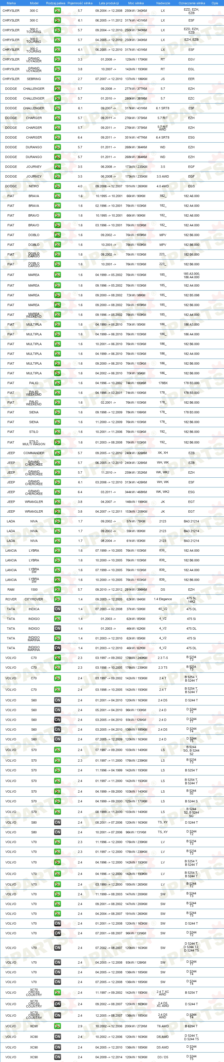Click PB icon for Fiat Marea 182 B5.098
The height and width of the screenshot is (1062, 224).
(57, 295)
